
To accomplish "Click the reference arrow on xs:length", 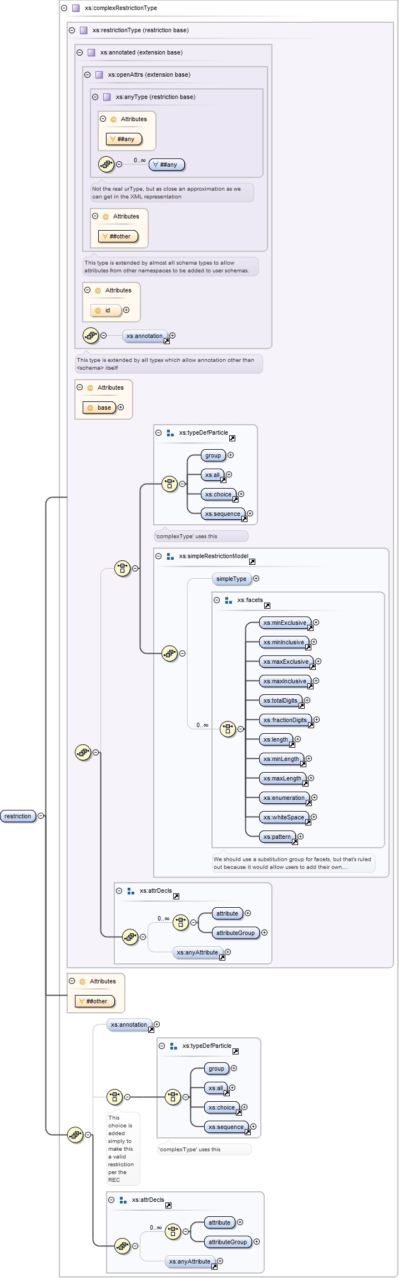I will (292, 745).
